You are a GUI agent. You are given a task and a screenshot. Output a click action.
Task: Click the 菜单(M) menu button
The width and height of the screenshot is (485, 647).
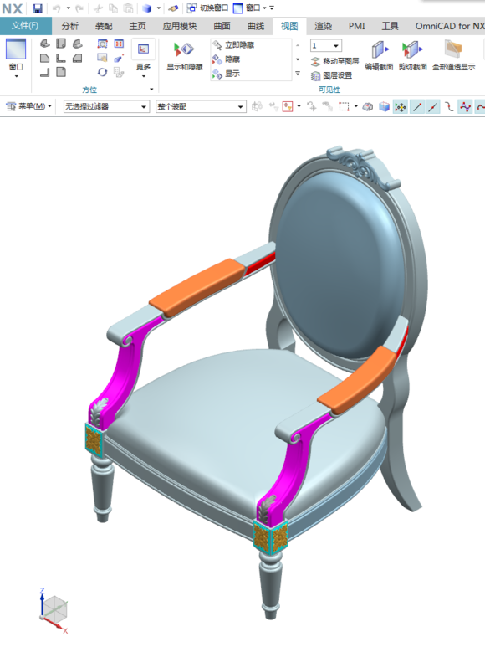(x=29, y=106)
